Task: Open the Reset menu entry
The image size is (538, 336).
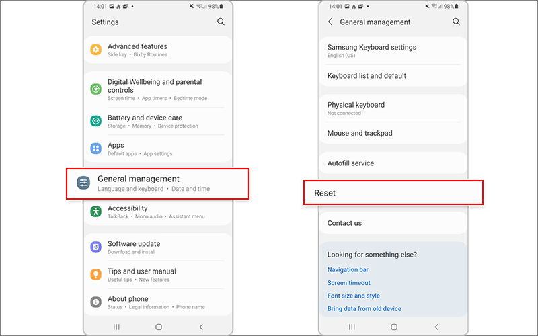Action: (x=393, y=193)
